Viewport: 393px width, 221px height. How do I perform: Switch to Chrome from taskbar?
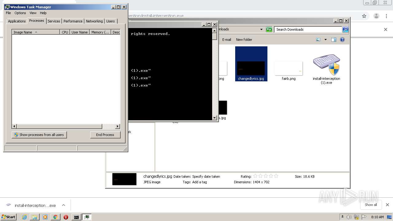point(55,217)
